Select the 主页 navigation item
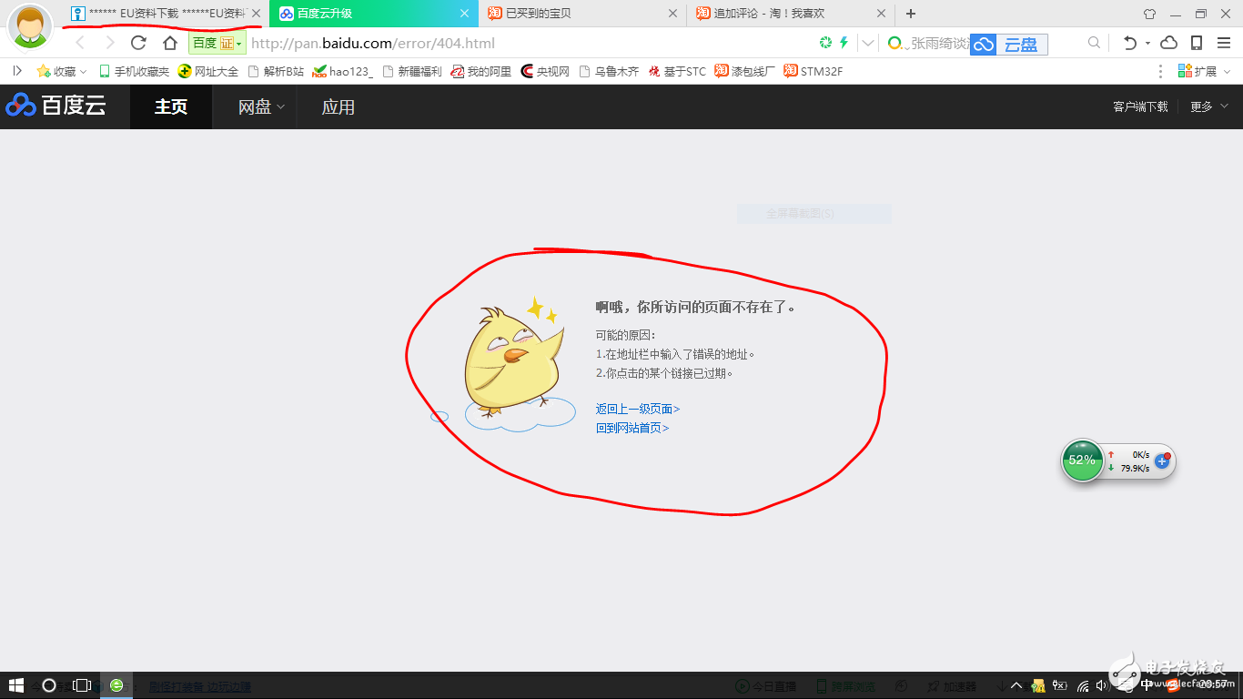1243x699 pixels. coord(171,106)
